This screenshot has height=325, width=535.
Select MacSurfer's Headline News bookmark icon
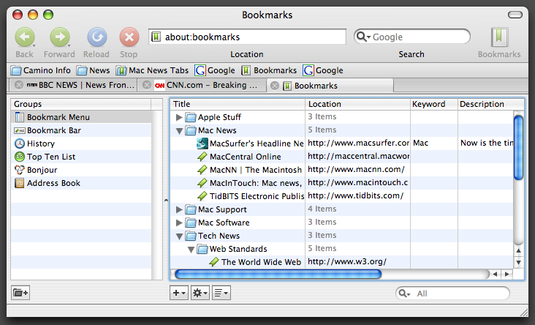[202, 143]
